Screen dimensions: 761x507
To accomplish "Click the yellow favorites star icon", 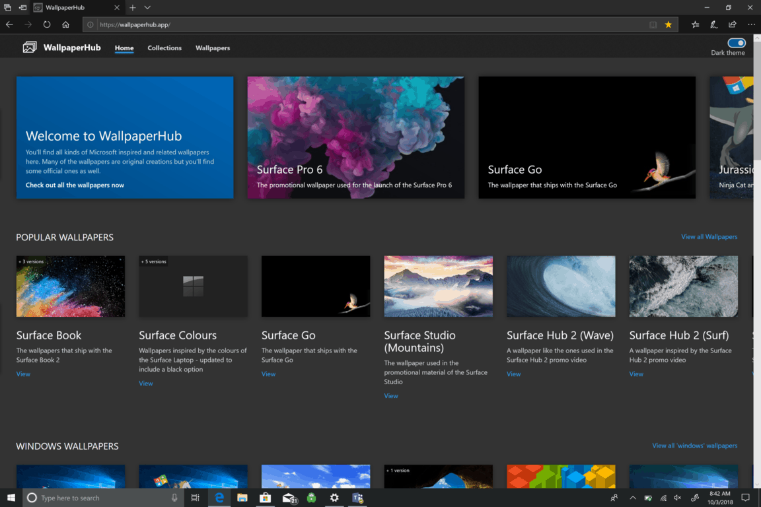I will pos(669,24).
